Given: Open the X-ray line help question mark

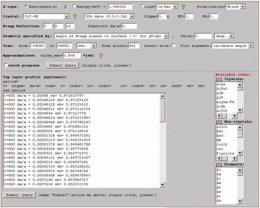Looking at the screenshot, I should point(183,7).
